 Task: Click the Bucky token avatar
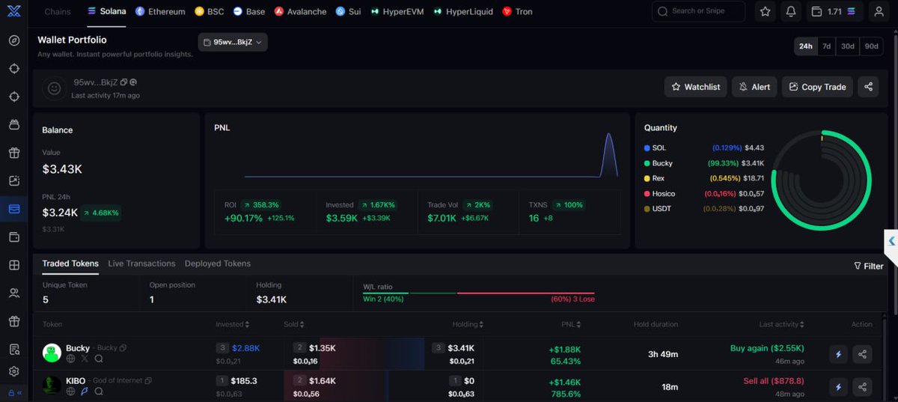(52, 353)
